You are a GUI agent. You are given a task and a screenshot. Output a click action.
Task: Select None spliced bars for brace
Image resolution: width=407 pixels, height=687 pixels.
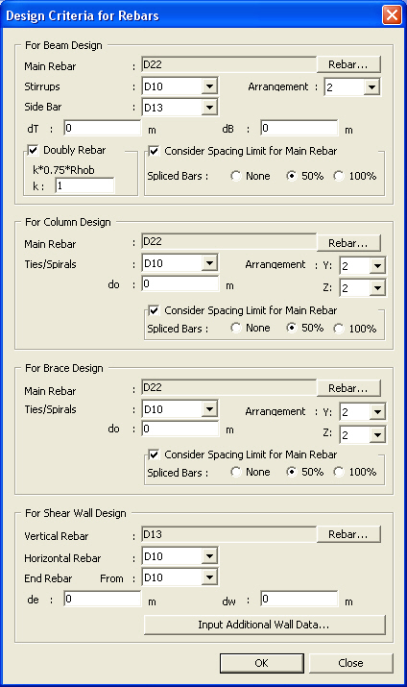tap(236, 472)
